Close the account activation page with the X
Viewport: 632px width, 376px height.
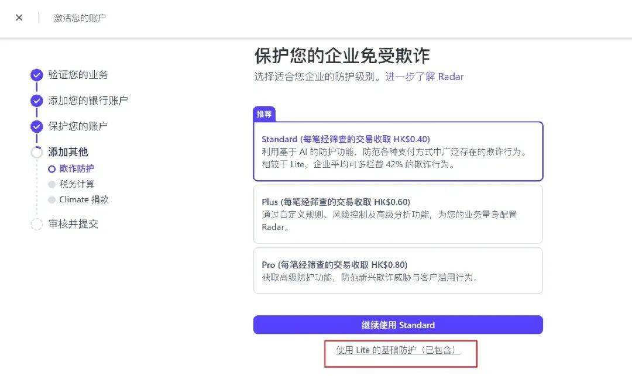tap(19, 18)
